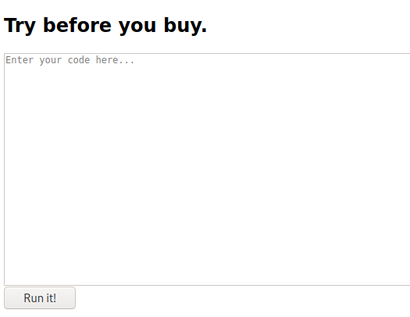Image resolution: width=410 pixels, height=317 pixels.
Task: Activate the large code input field
Action: [x=207, y=169]
